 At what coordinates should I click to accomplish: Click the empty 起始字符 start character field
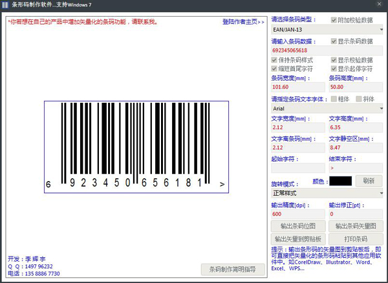[298, 168]
